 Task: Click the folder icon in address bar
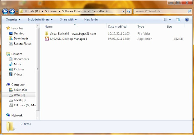[21, 11]
